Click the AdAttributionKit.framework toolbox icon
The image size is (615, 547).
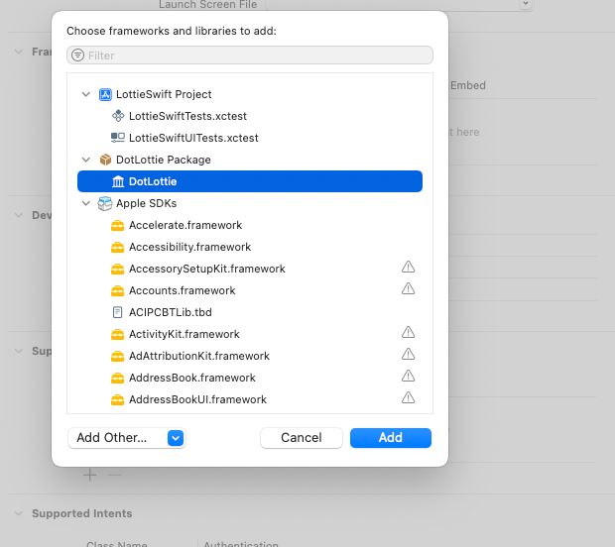tap(117, 356)
